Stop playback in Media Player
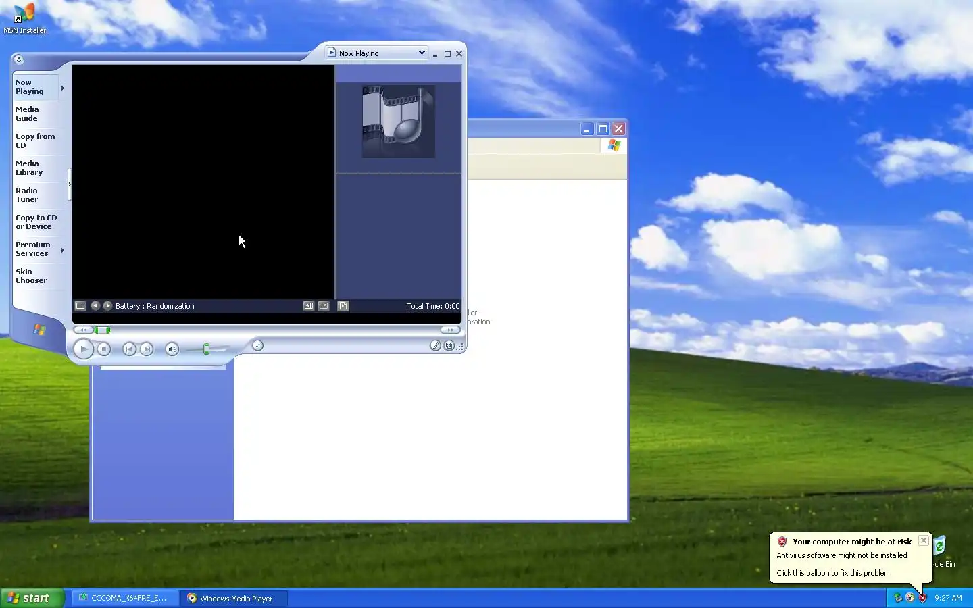Image resolution: width=973 pixels, height=608 pixels. [x=103, y=349]
